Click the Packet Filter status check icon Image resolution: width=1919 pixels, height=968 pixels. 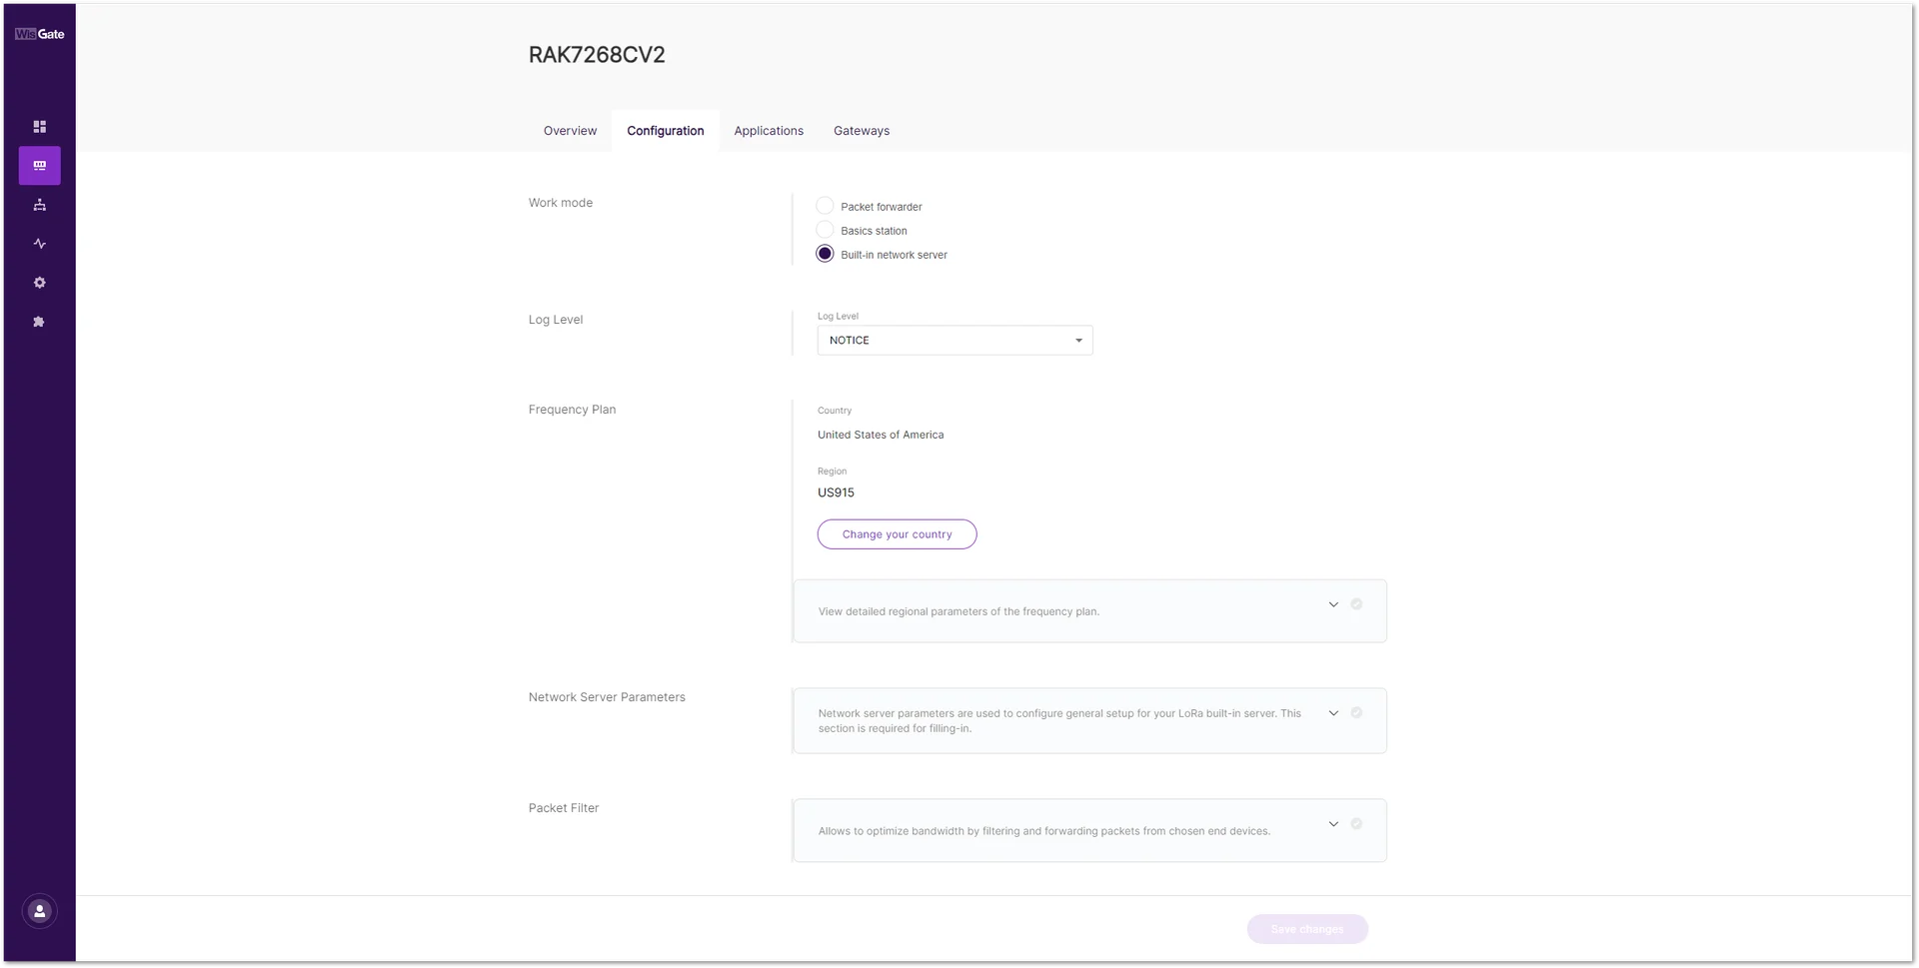point(1356,824)
